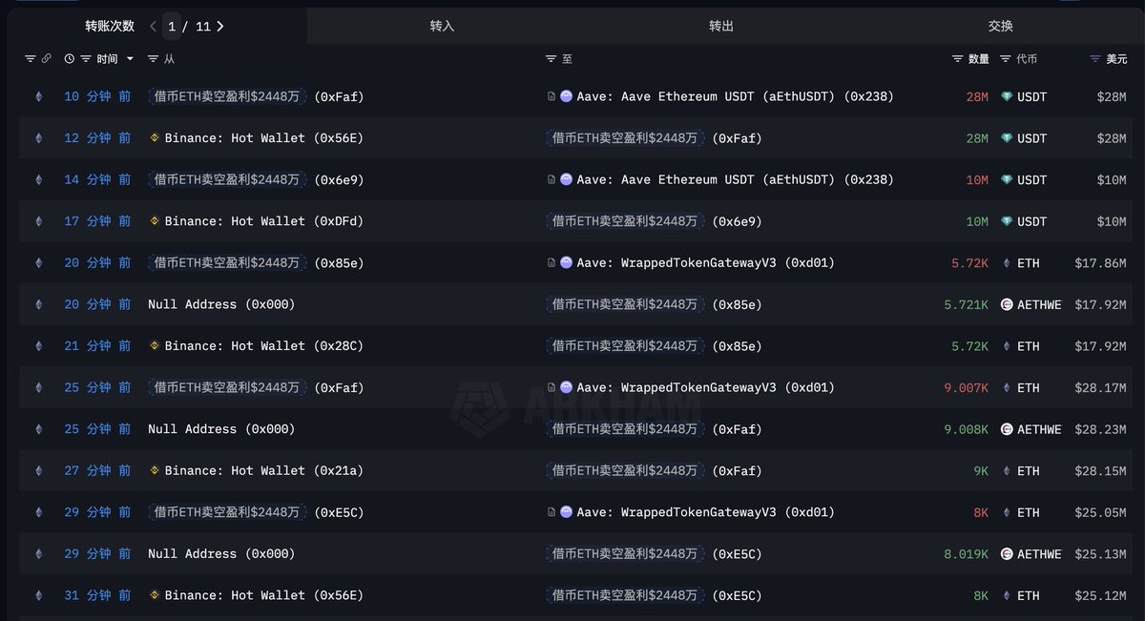Switch to the 转出 (outflow) tab
This screenshot has height=621, width=1145.
click(x=721, y=26)
